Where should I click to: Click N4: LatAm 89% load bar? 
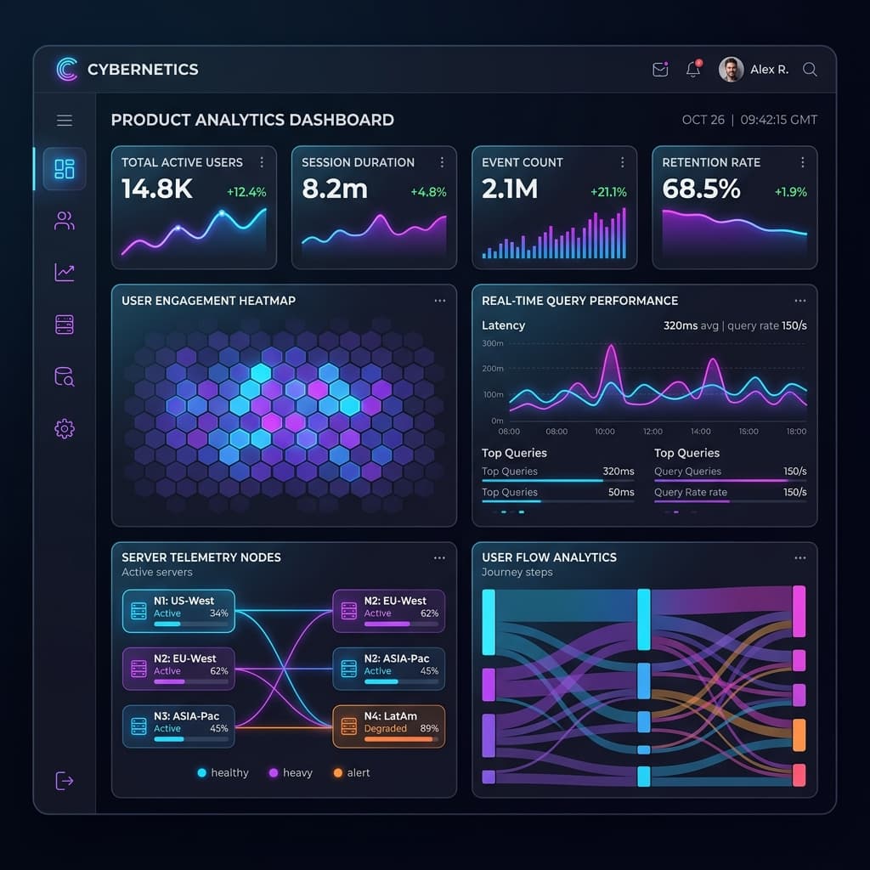click(x=401, y=739)
